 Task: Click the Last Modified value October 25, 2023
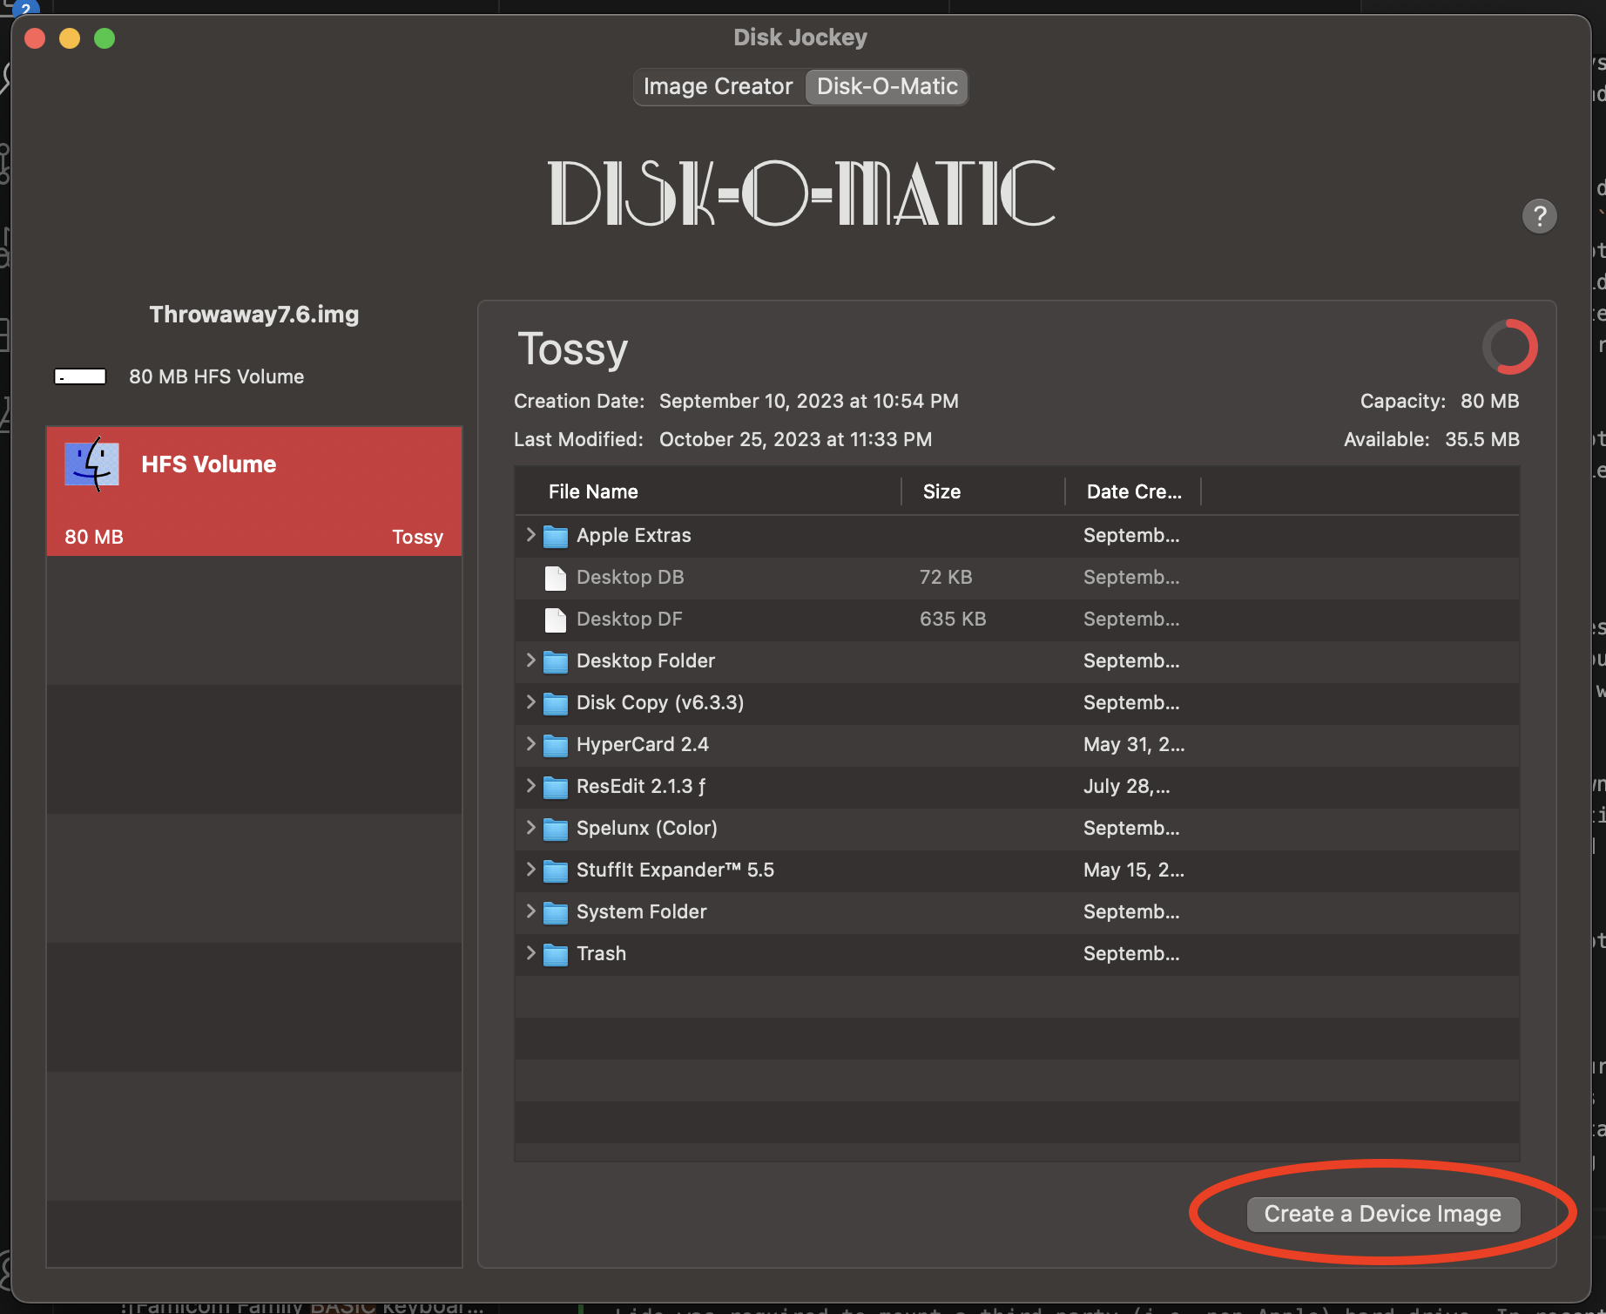[796, 439]
